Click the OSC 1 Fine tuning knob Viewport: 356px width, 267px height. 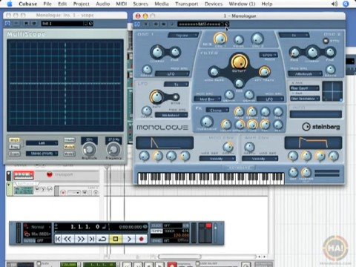[175, 52]
